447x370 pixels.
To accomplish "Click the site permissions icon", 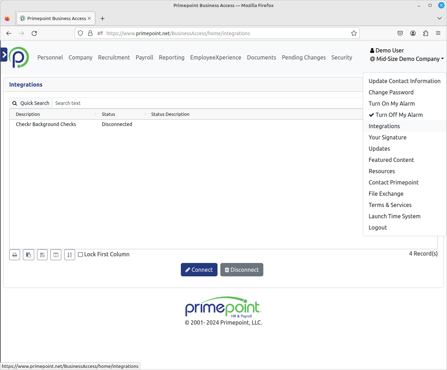I will click(100, 33).
